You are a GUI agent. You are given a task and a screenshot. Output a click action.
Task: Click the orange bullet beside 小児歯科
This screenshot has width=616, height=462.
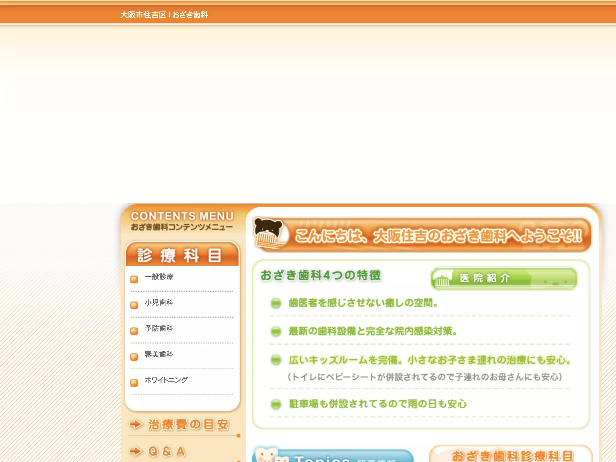(x=134, y=305)
